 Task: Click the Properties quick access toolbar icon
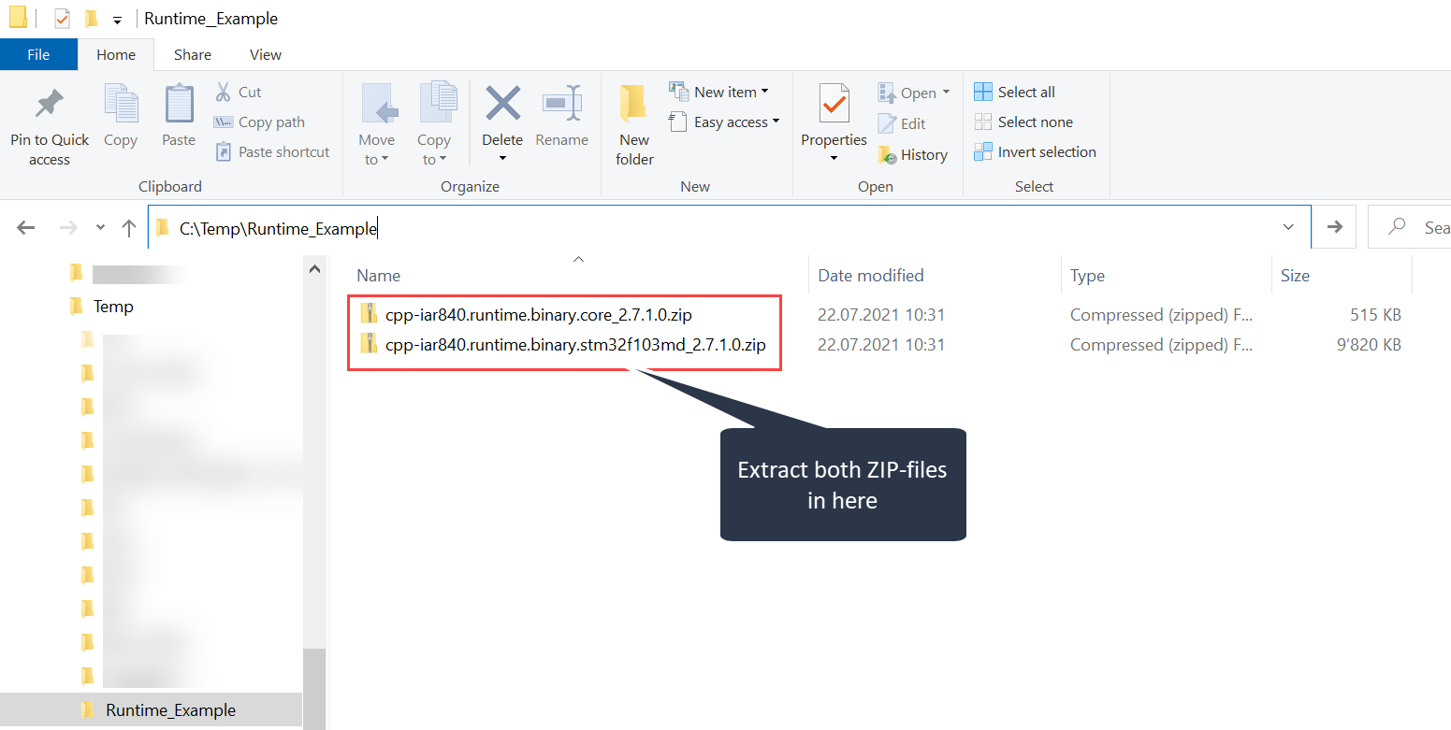[x=63, y=18]
